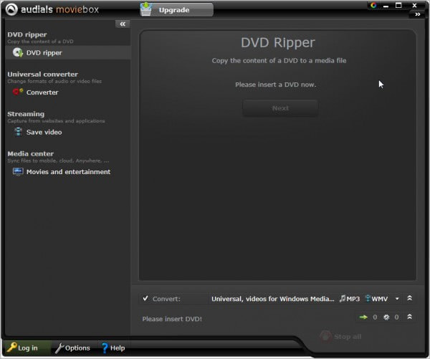Click the Audials logo icon
The width and height of the screenshot is (430, 359).
[11, 9]
